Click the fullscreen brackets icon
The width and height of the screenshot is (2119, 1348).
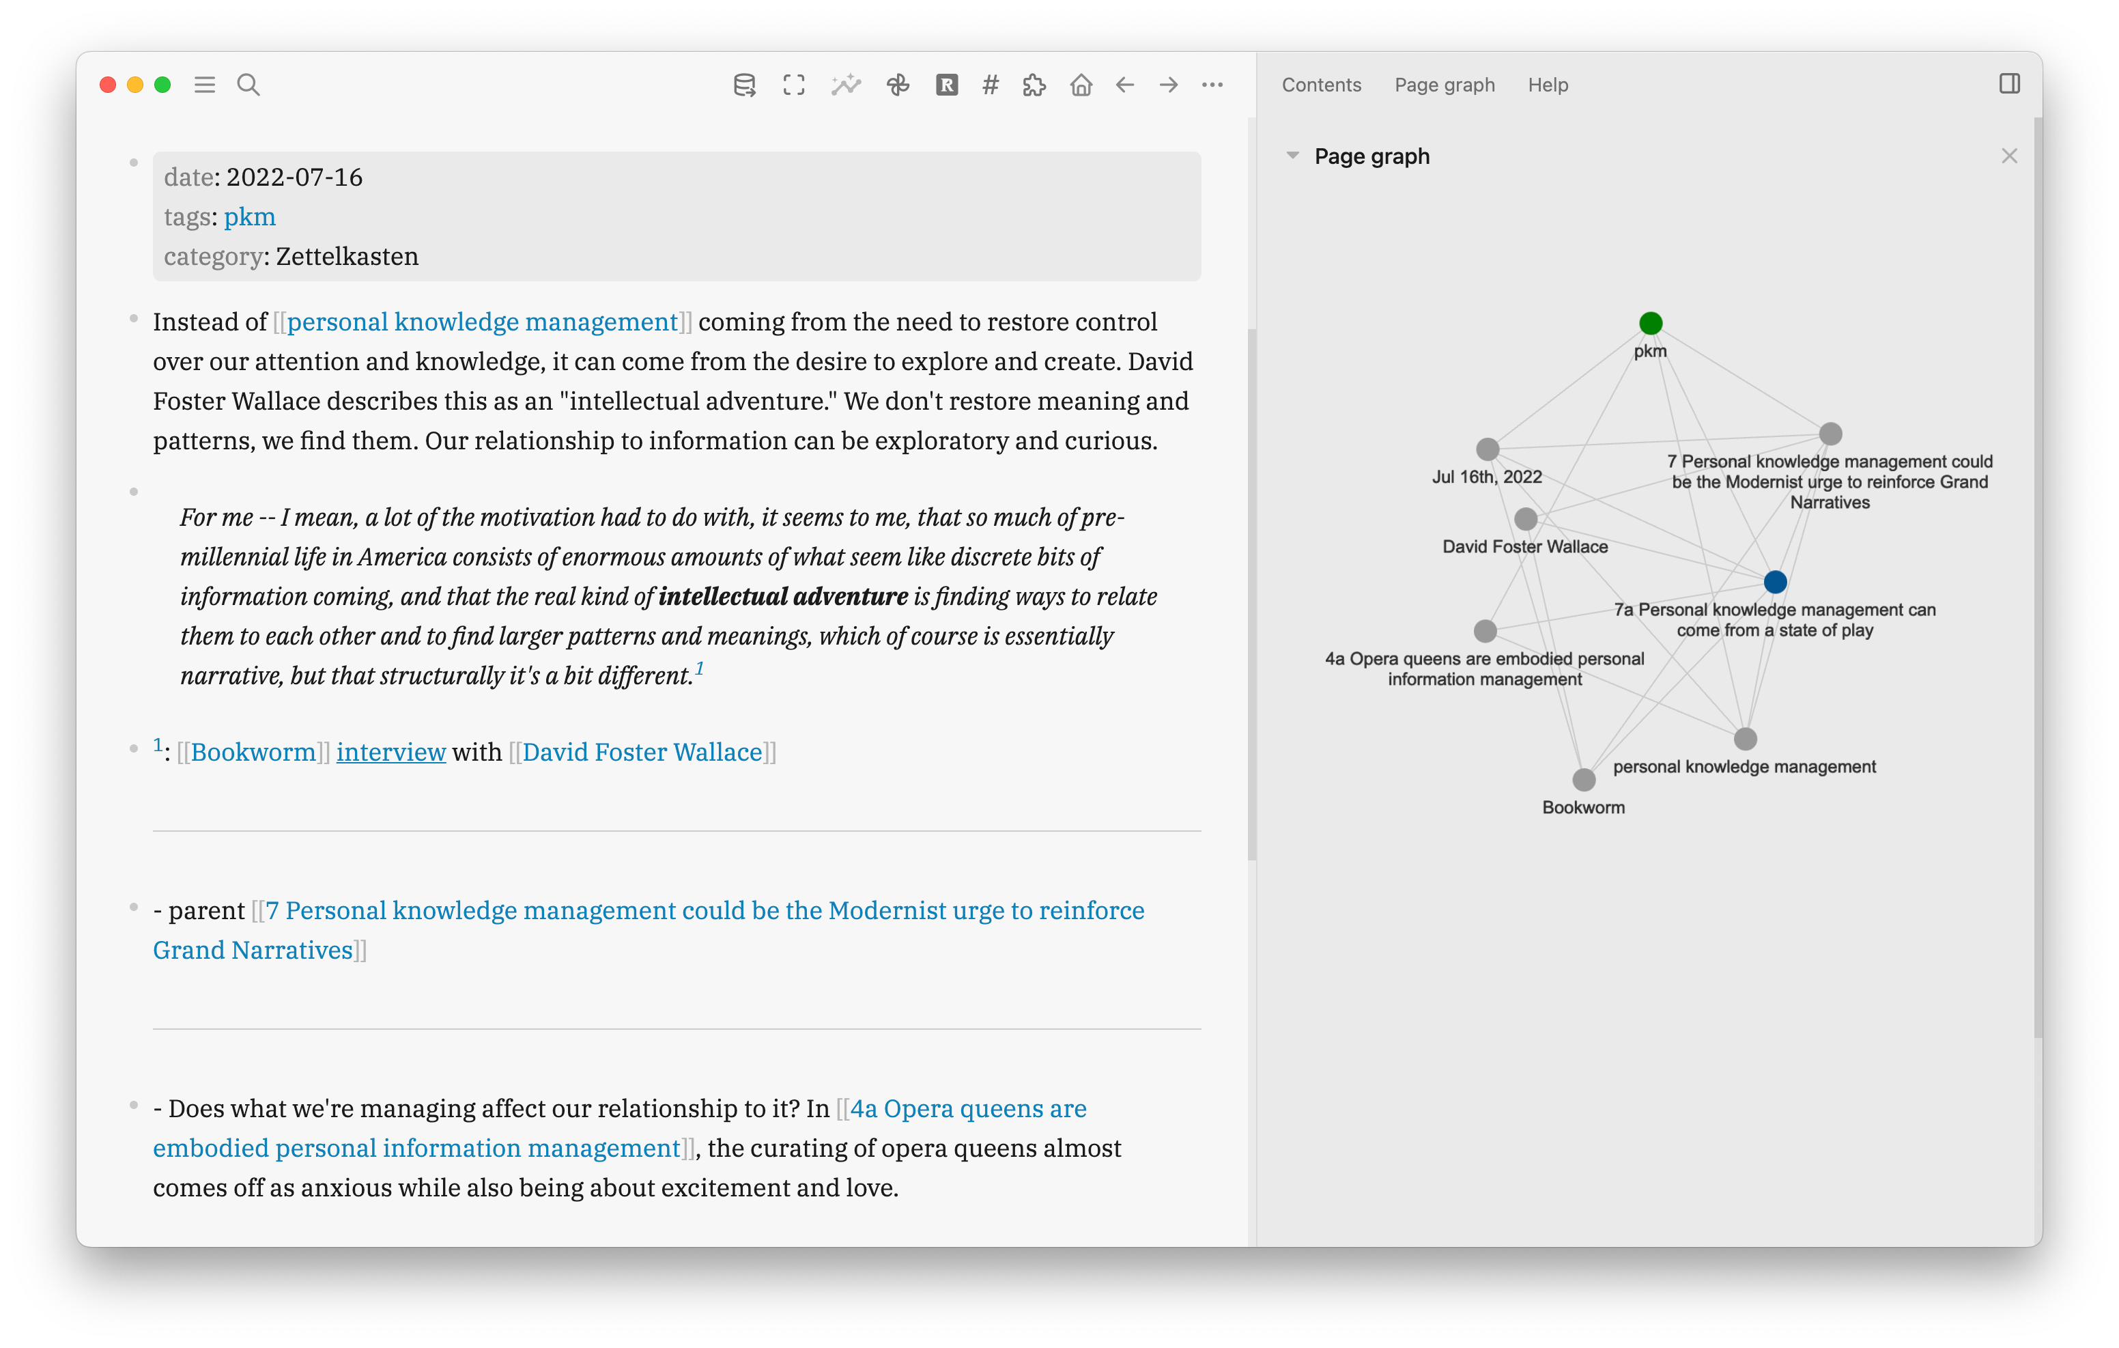794,85
